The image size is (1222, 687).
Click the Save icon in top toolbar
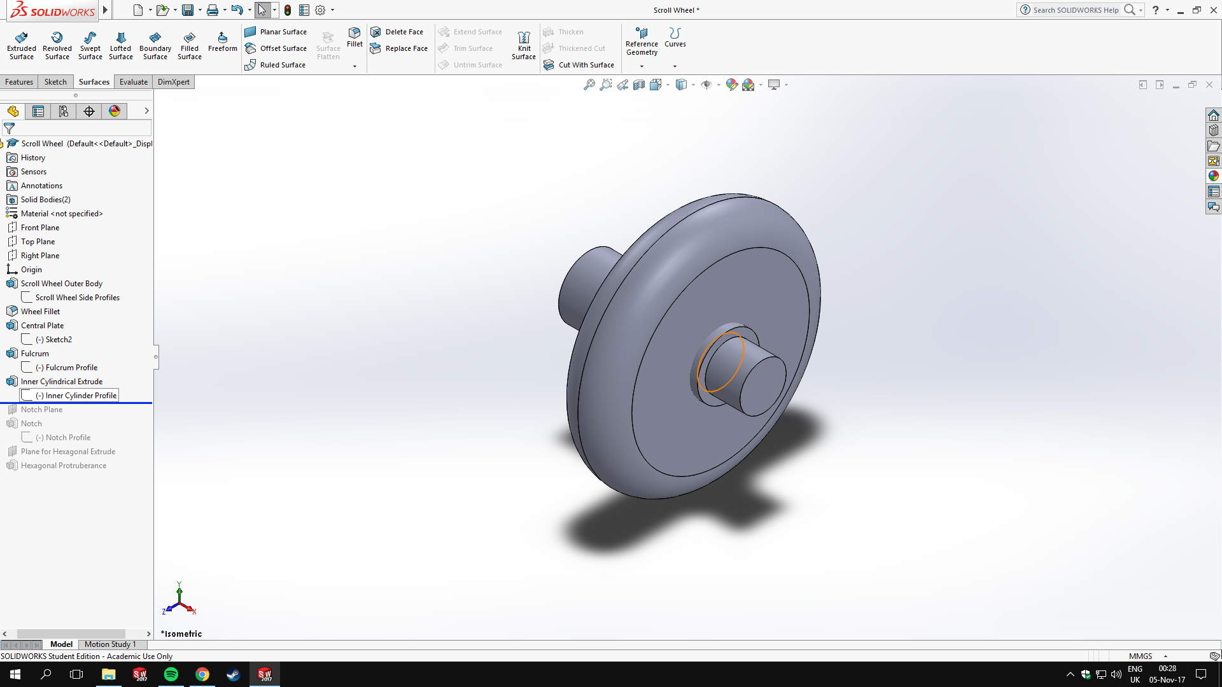pyautogui.click(x=187, y=10)
